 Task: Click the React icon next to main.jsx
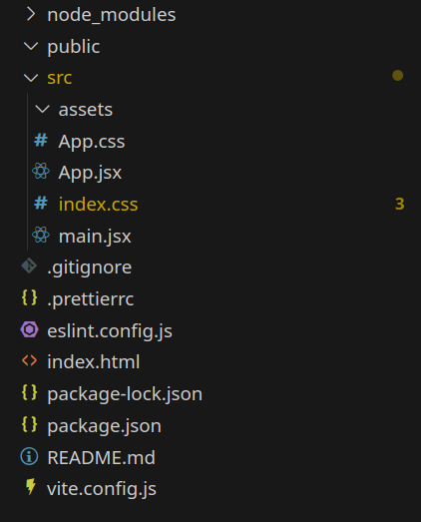[x=41, y=235]
